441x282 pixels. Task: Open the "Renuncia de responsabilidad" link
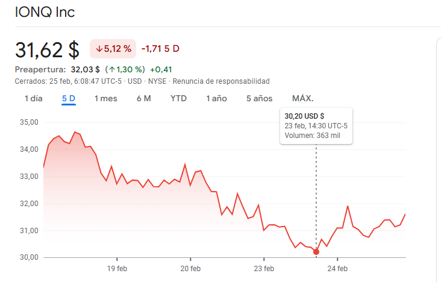pos(221,81)
